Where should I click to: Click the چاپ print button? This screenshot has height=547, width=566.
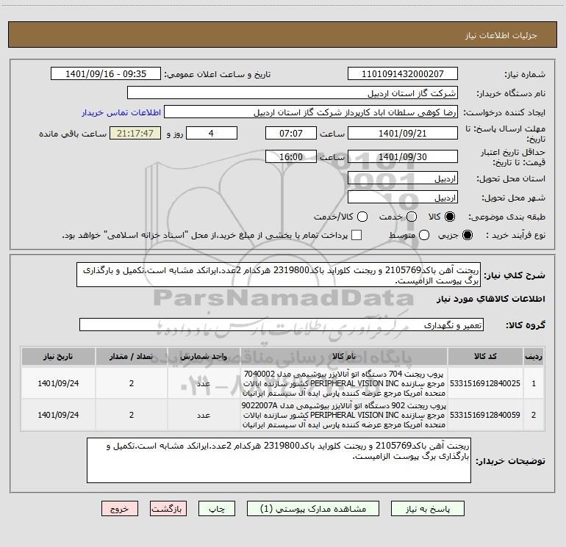(x=217, y=508)
